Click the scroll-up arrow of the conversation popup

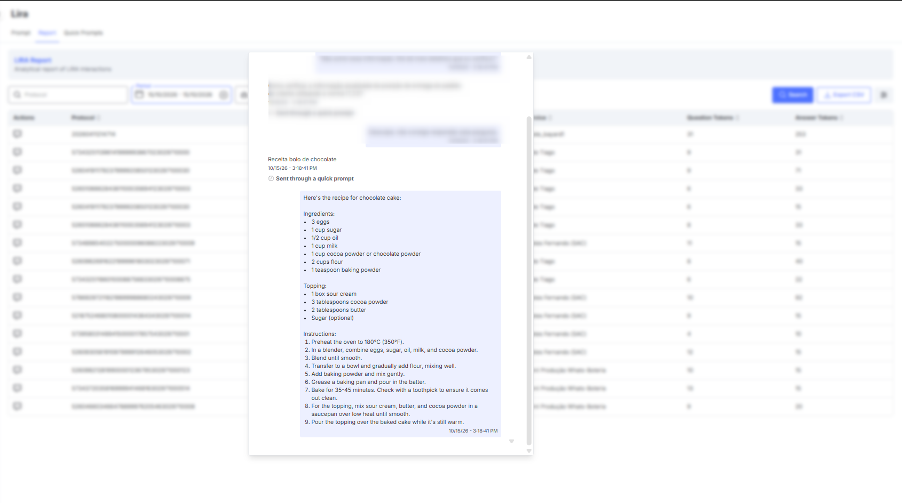(x=529, y=57)
